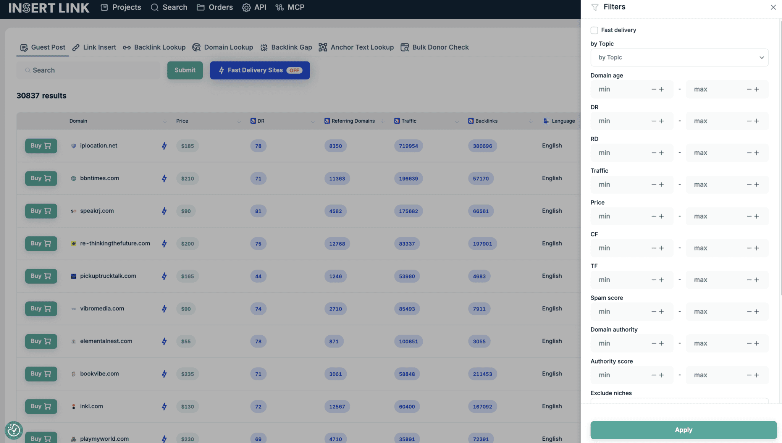Decrease the TF max value

[749, 280]
